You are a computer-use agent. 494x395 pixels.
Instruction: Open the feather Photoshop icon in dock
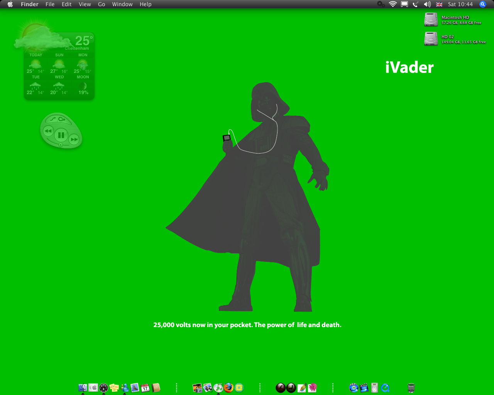tap(301, 388)
